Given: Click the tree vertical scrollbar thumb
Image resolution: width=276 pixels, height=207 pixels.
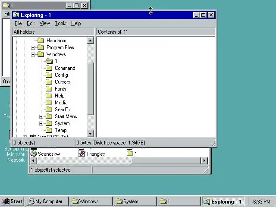Looking at the screenshot, I should (91, 89).
